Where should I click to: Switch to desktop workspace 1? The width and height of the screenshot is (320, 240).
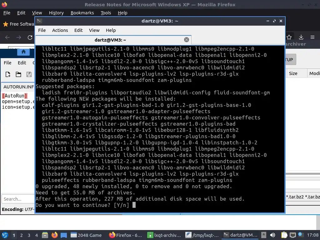pyautogui.click(x=14, y=235)
